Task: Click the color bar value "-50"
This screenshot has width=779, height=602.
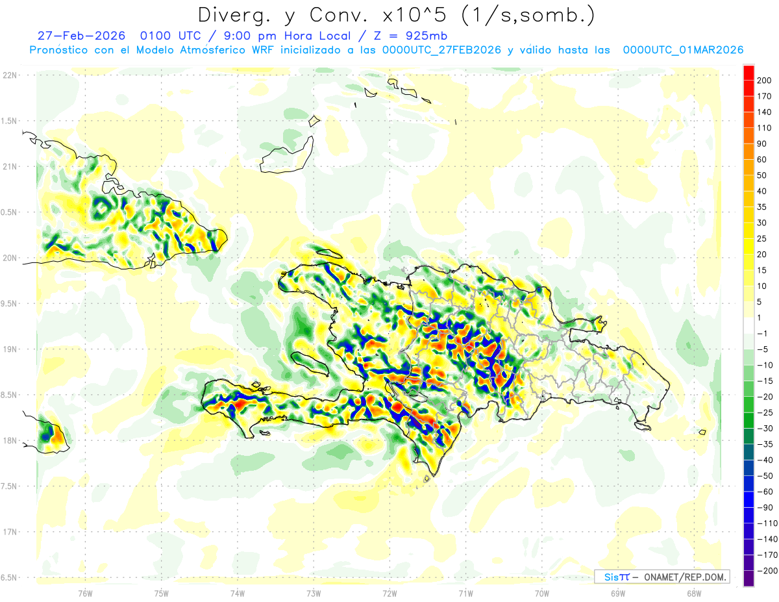Action: click(765, 476)
